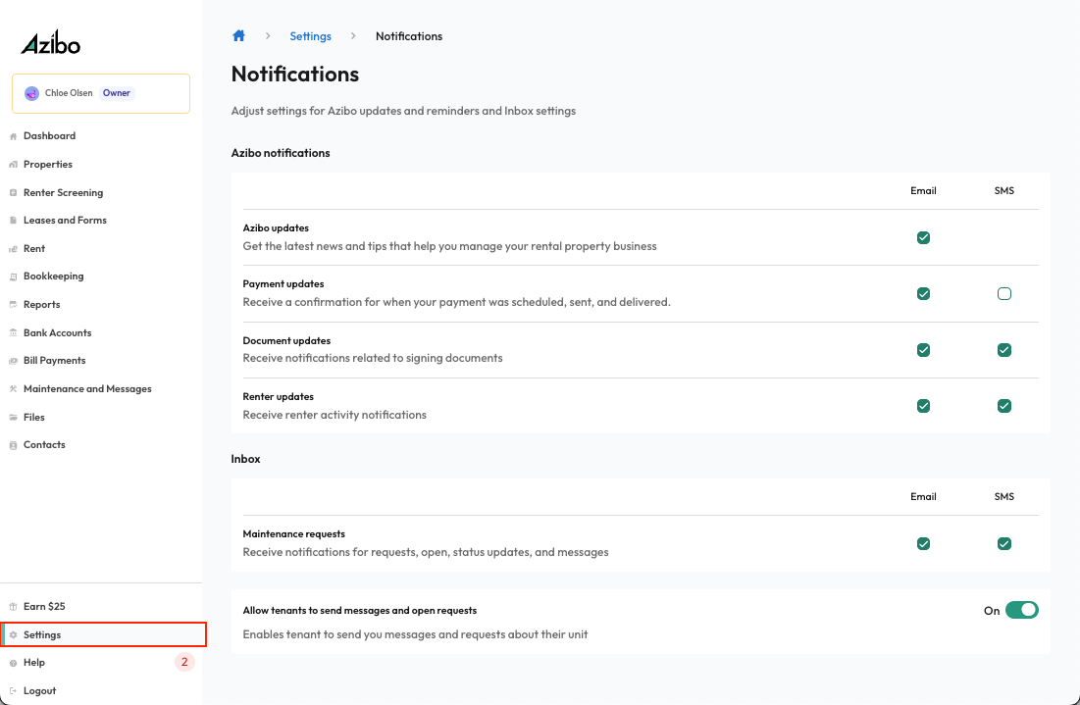This screenshot has width=1080, height=705.
Task: Turn off Allow tenants to send messages toggle
Action: click(1022, 610)
